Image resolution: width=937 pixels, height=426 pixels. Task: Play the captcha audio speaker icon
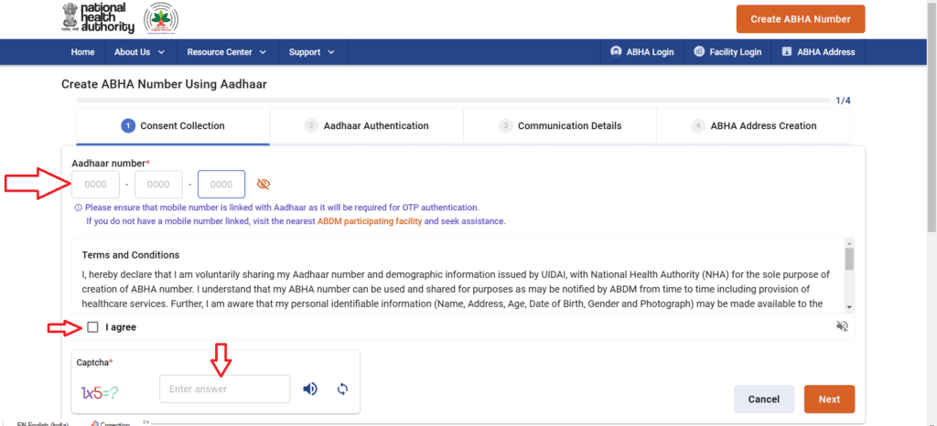pyautogui.click(x=309, y=389)
